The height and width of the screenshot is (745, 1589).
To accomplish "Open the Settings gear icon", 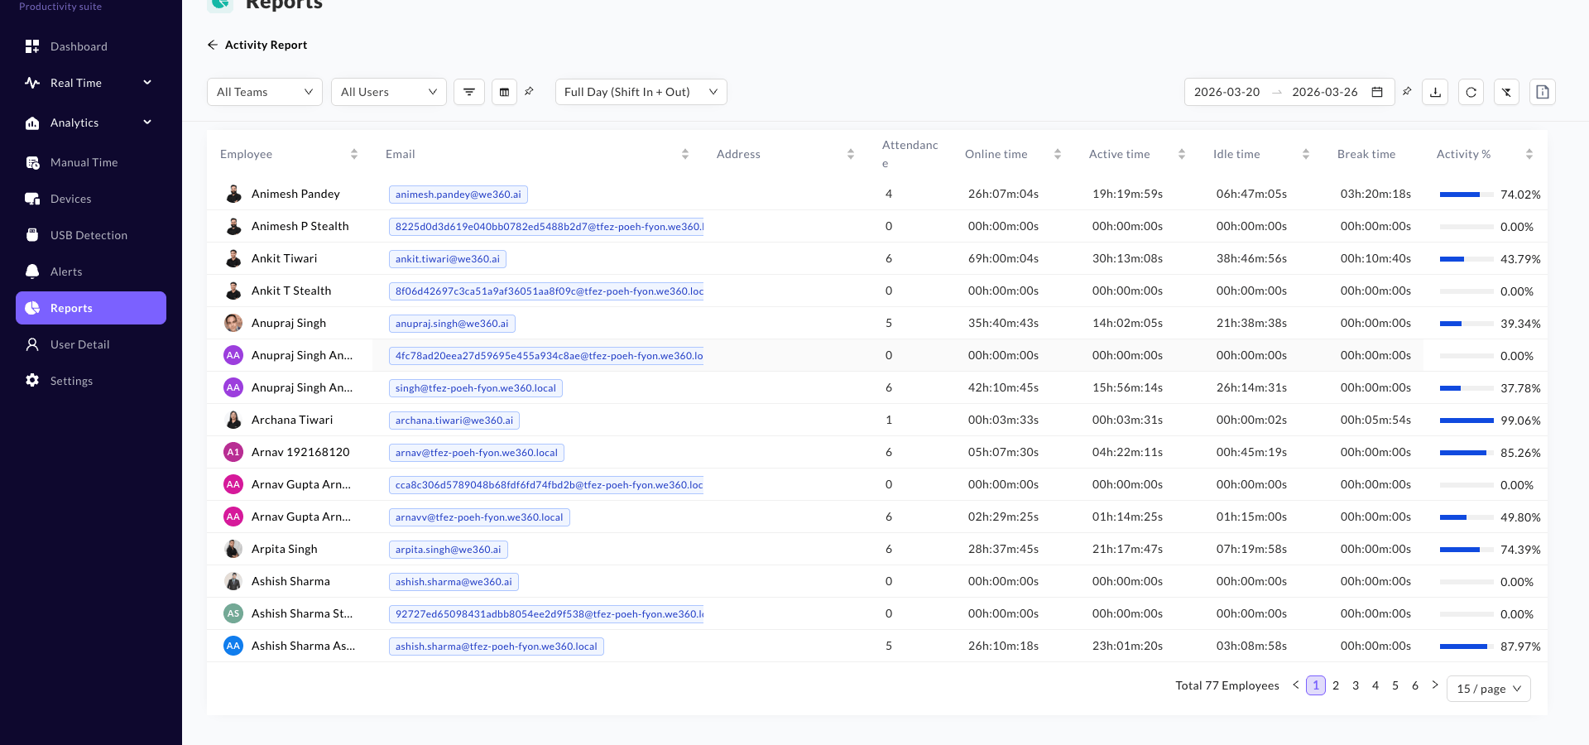I will 32,381.
